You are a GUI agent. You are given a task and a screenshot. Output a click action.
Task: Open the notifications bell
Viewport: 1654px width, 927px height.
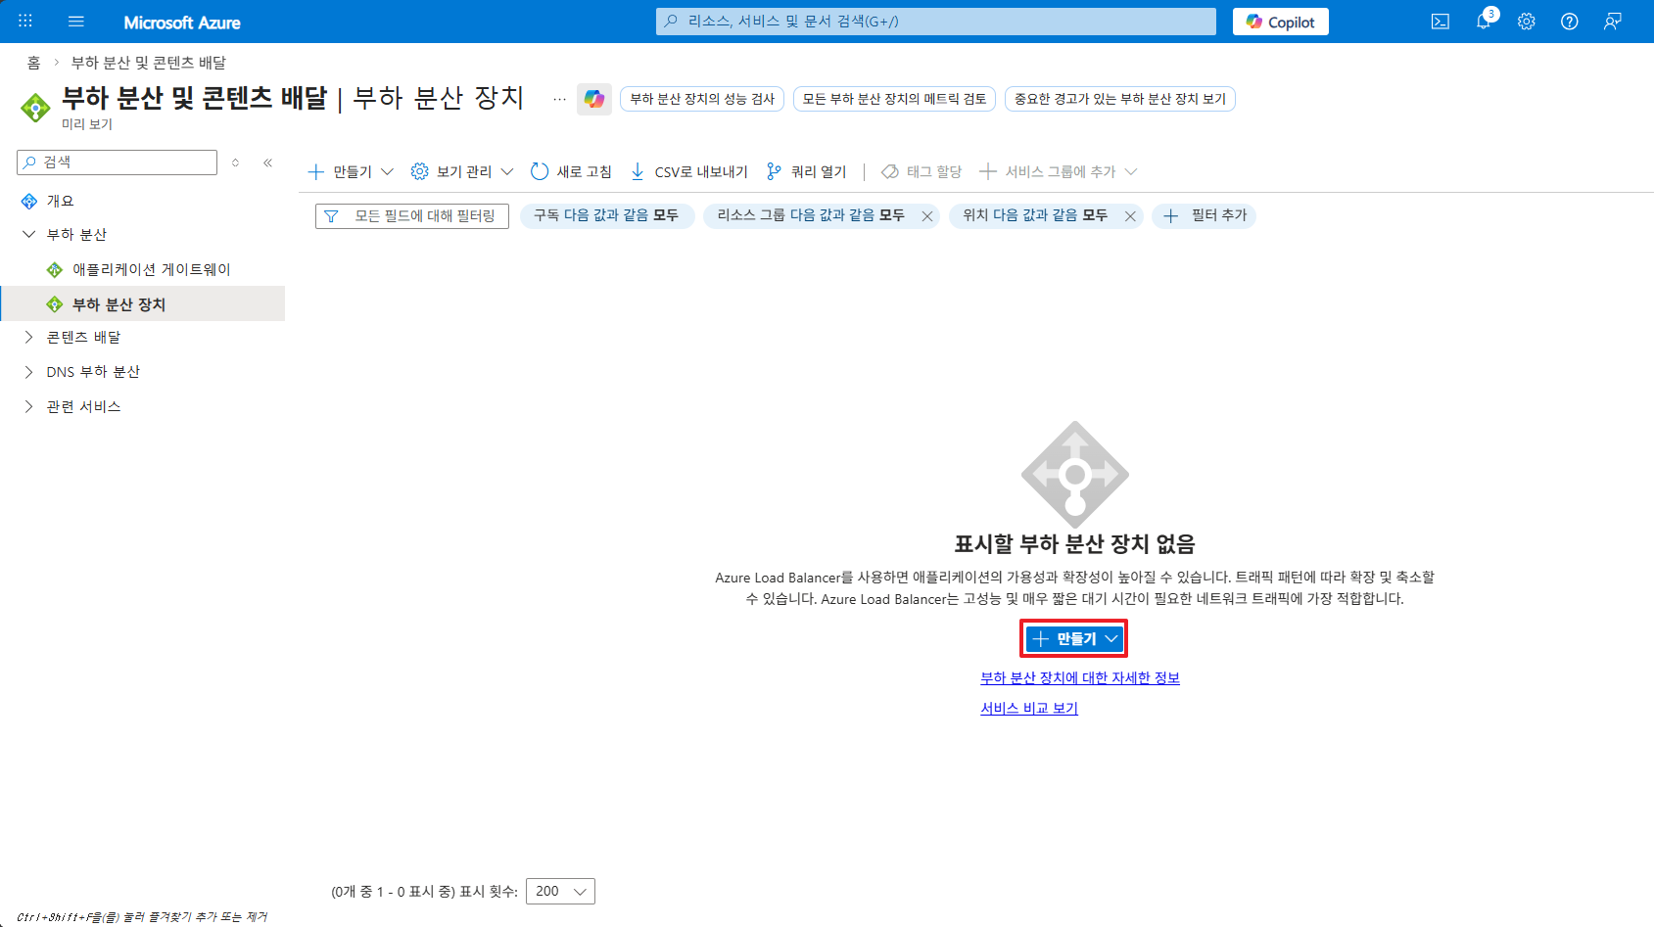[x=1484, y=22]
